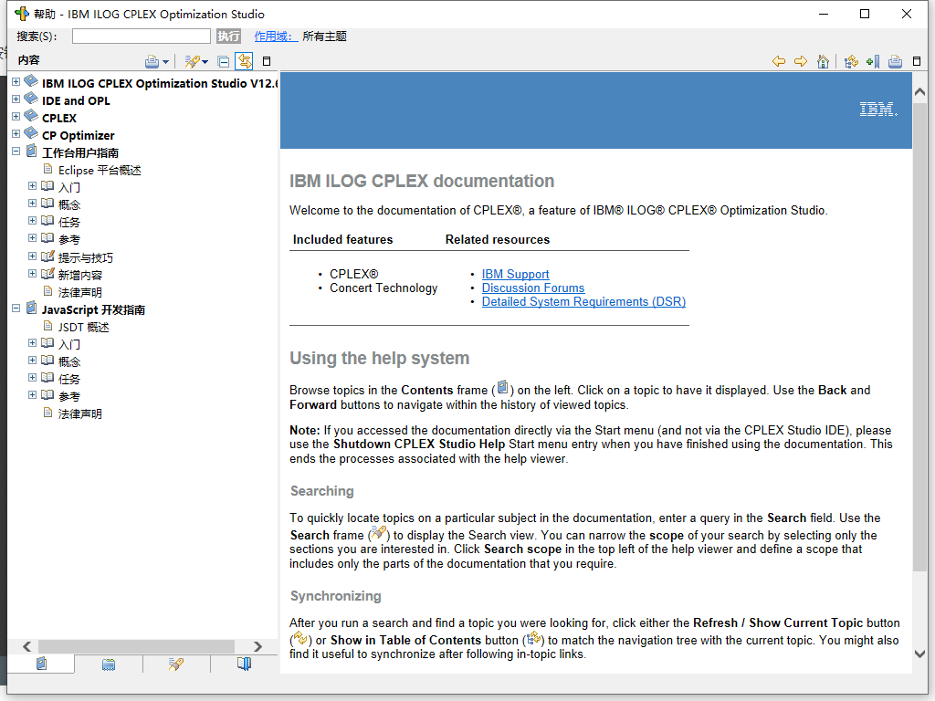Click the Print Page icon on the right
This screenshot has width=935, height=701.
coord(894,61)
